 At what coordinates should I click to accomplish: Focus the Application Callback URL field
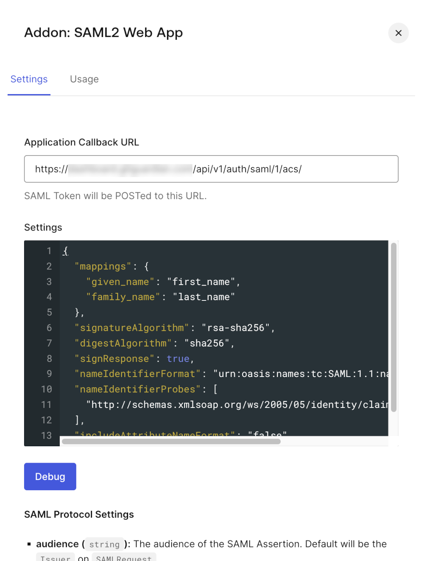coord(211,169)
